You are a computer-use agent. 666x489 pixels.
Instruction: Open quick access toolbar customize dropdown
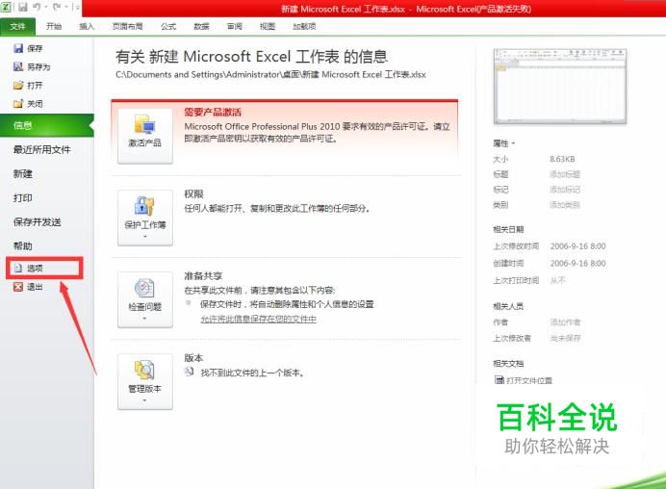pos(76,7)
